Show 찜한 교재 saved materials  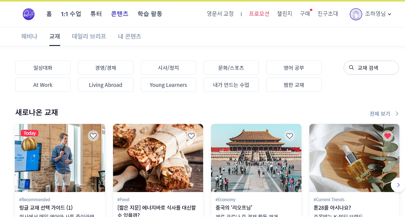[294, 85]
